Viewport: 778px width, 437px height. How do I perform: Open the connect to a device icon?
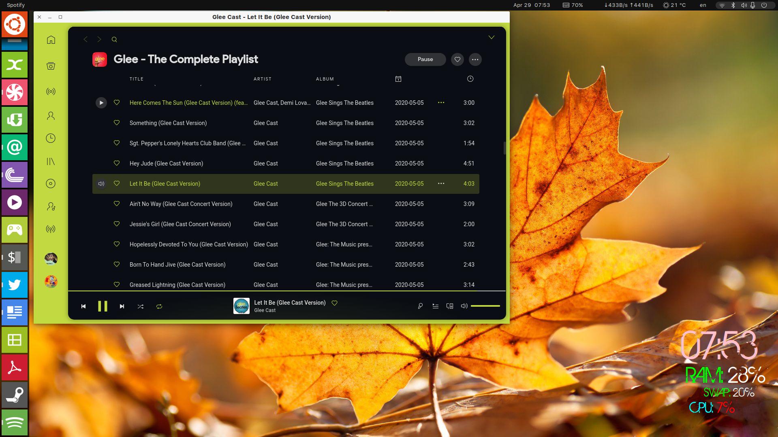[450, 306]
